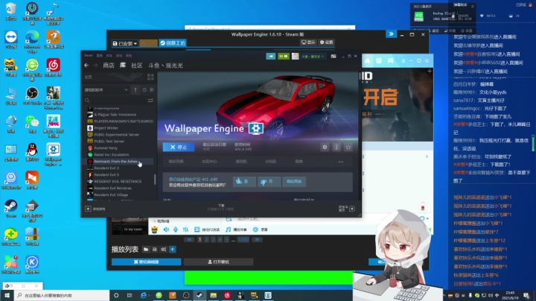Click the blue 停止 stop button
The image size is (536, 301).
click(179, 147)
